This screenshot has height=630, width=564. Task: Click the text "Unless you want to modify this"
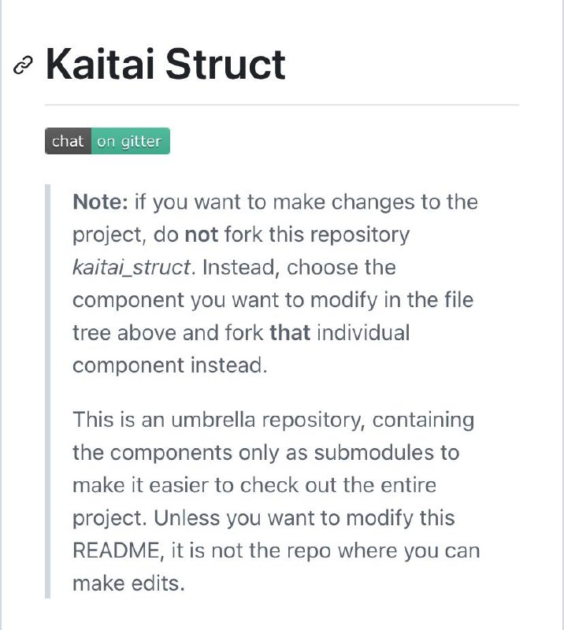(304, 518)
